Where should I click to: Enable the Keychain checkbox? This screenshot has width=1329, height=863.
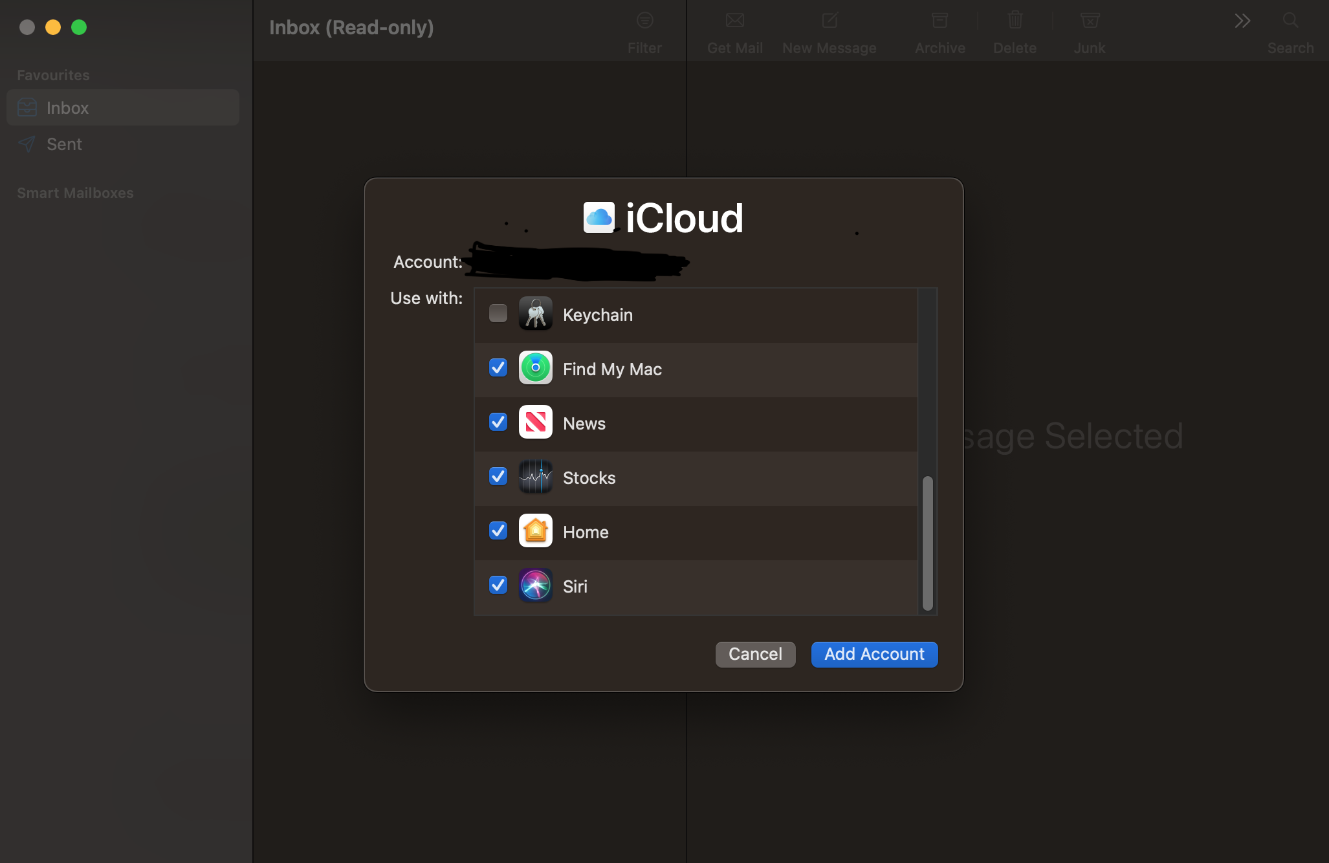pos(498,314)
